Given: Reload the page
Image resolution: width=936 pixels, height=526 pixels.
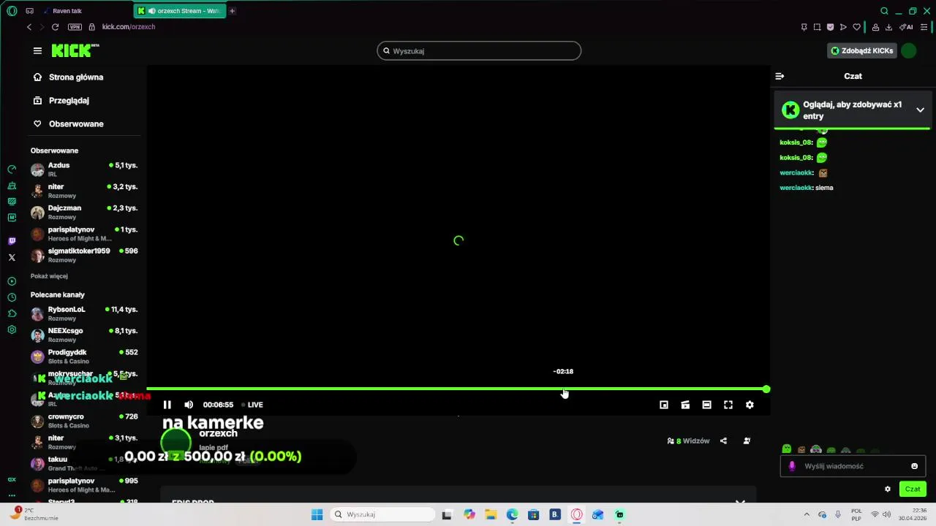Looking at the screenshot, I should [55, 27].
